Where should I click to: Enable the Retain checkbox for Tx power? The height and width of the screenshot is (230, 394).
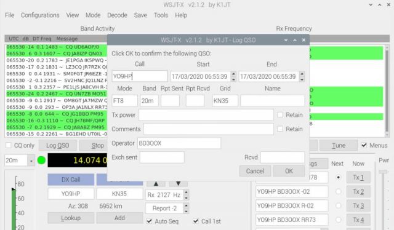[x=280, y=115]
